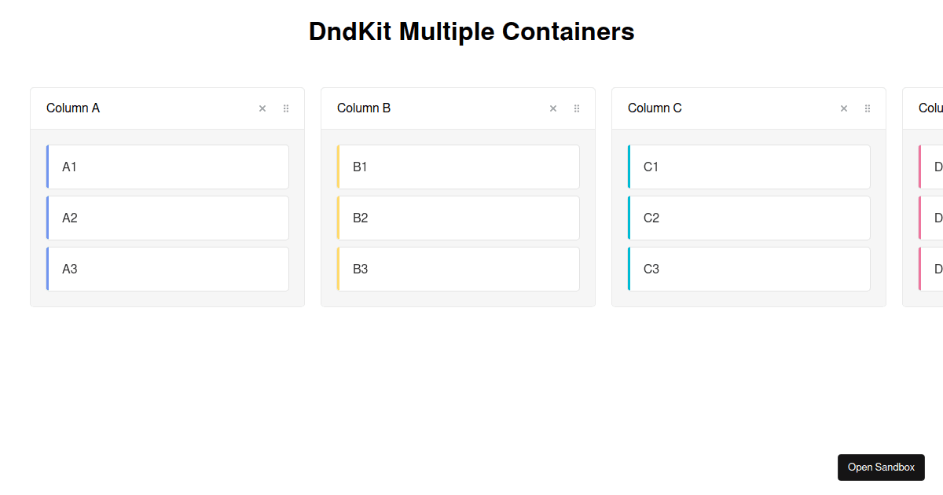This screenshot has width=943, height=495.
Task: Click the remove icon on Column A
Action: click(262, 108)
